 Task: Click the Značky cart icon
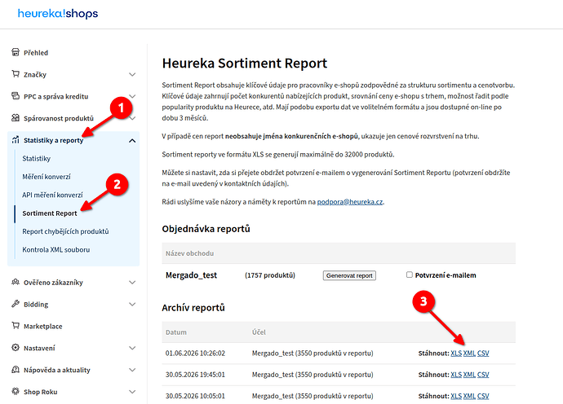point(16,74)
